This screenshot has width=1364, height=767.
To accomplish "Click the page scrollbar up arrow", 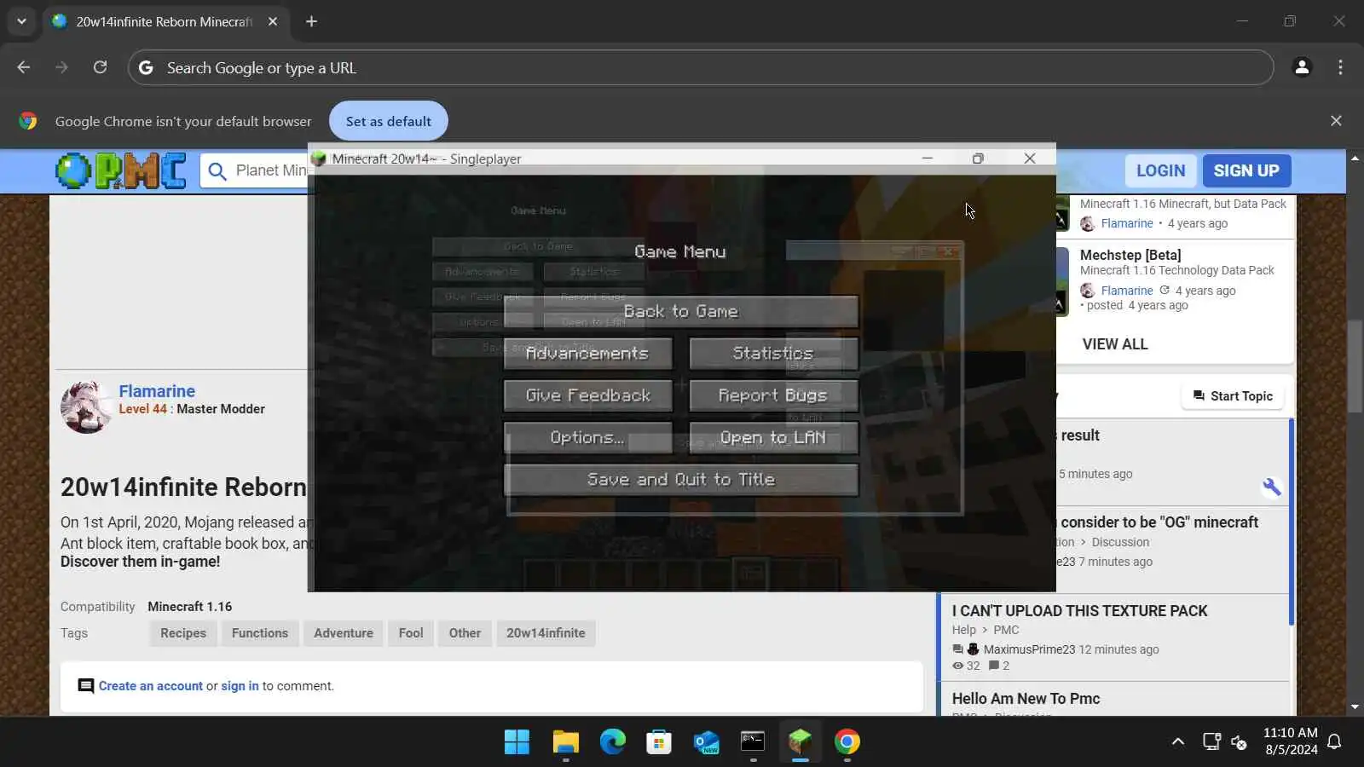I will (x=1355, y=158).
